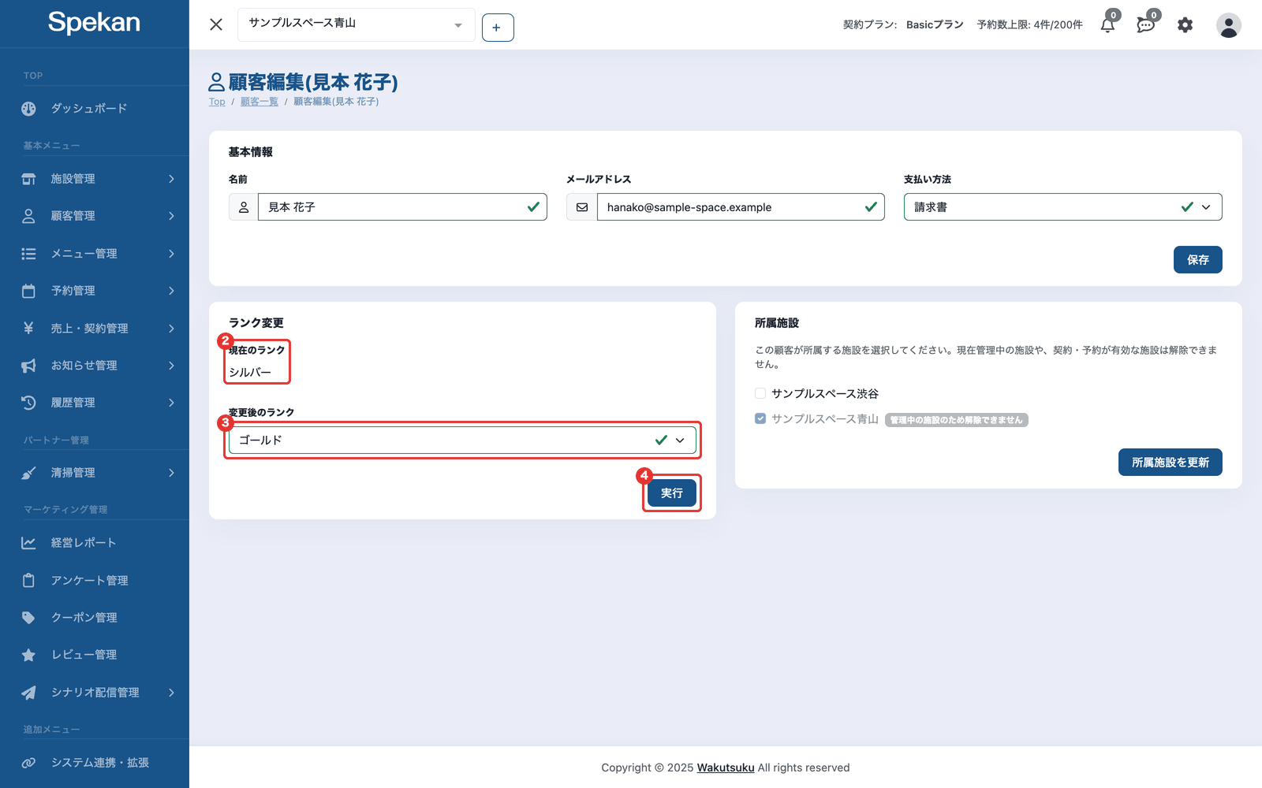Follow the Top breadcrumb link
Screen dimensions: 1262x788
point(217,102)
